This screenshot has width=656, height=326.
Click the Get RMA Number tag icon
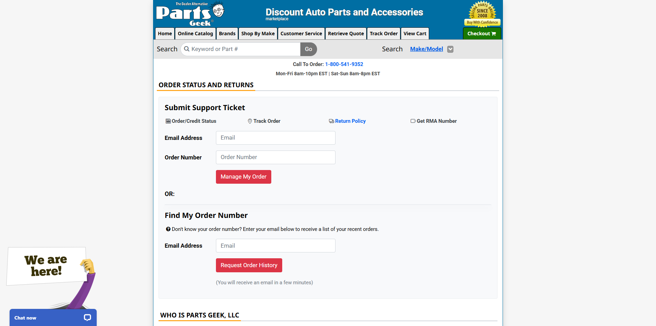(413, 121)
